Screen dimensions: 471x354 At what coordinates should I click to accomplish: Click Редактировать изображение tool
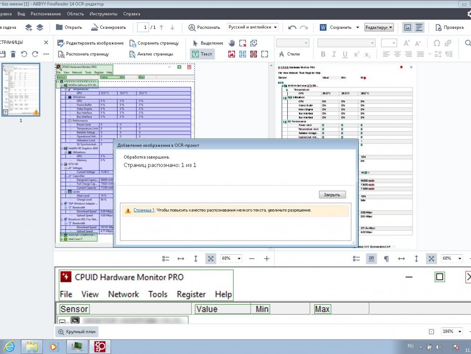90,43
